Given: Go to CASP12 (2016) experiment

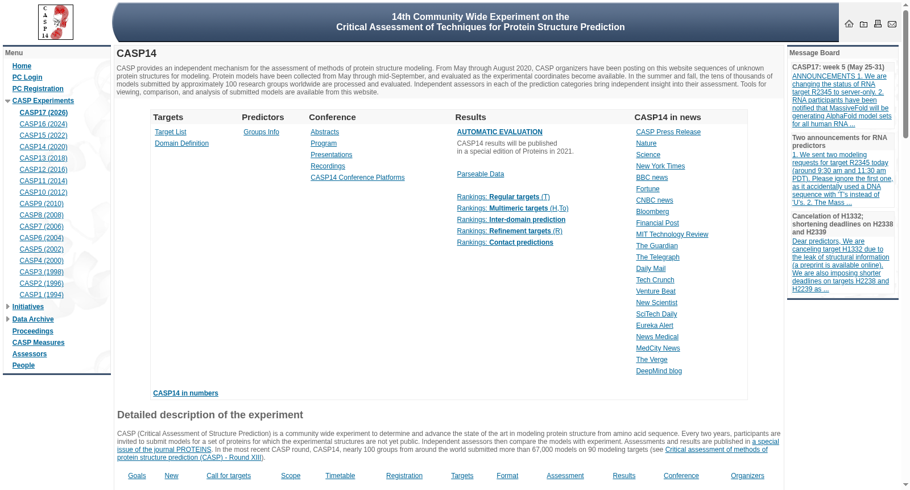Looking at the screenshot, I should tap(43, 170).
